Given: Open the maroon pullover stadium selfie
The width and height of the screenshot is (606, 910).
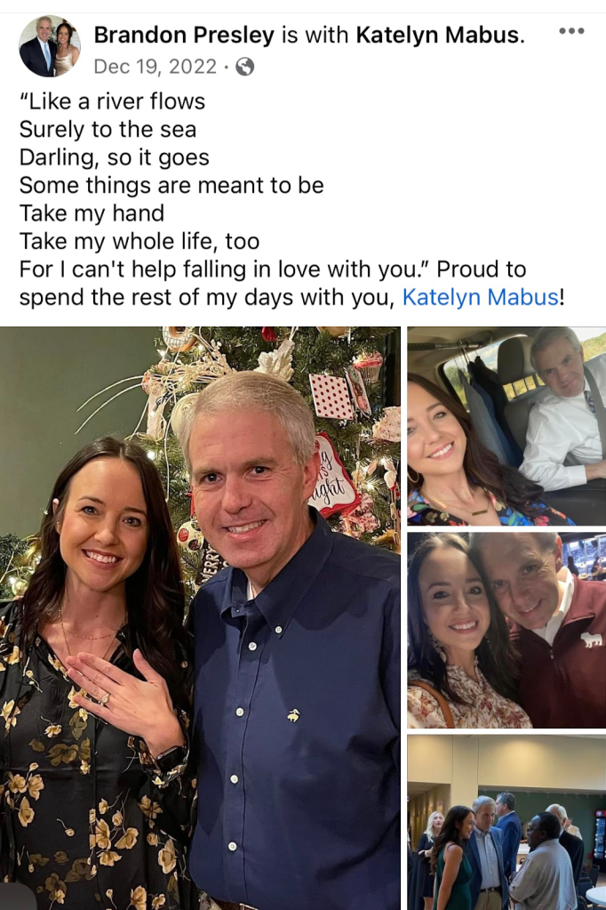Looking at the screenshot, I should pyautogui.click(x=506, y=631).
